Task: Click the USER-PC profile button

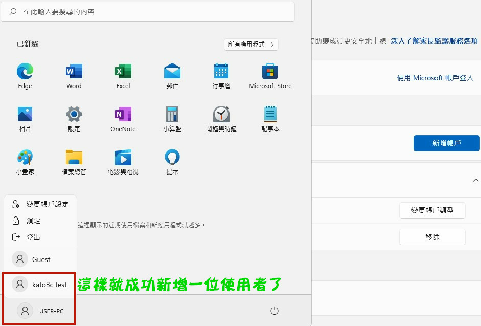Action: click(x=40, y=311)
